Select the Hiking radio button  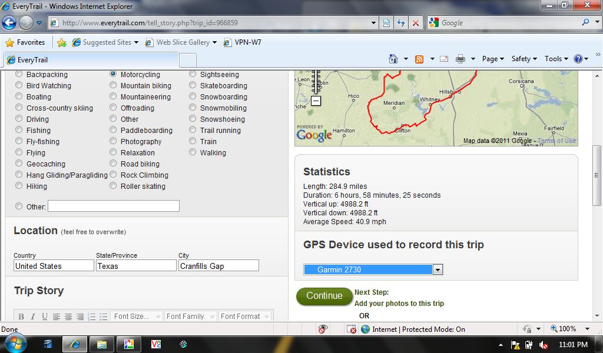coord(19,185)
